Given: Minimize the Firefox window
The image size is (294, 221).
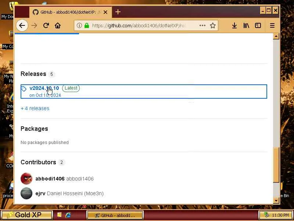Looking at the screenshot, I should [263, 11].
